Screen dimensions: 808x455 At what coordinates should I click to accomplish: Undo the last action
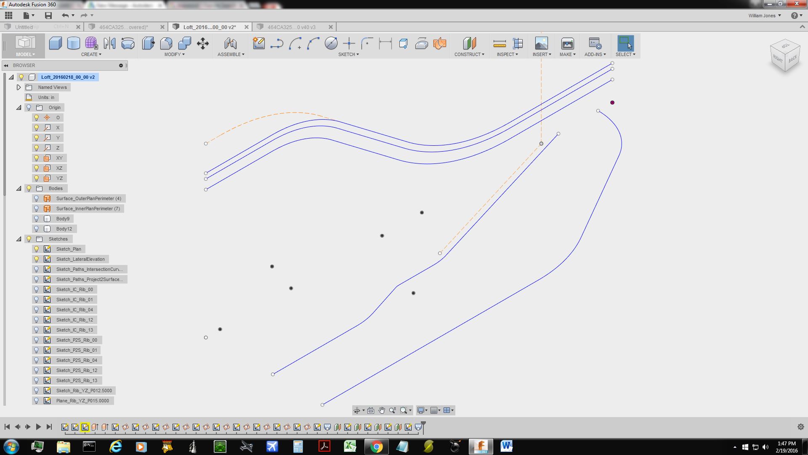point(65,16)
